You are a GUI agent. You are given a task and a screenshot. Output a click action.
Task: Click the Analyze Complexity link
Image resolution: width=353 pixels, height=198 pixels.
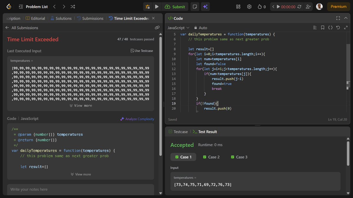137,119
